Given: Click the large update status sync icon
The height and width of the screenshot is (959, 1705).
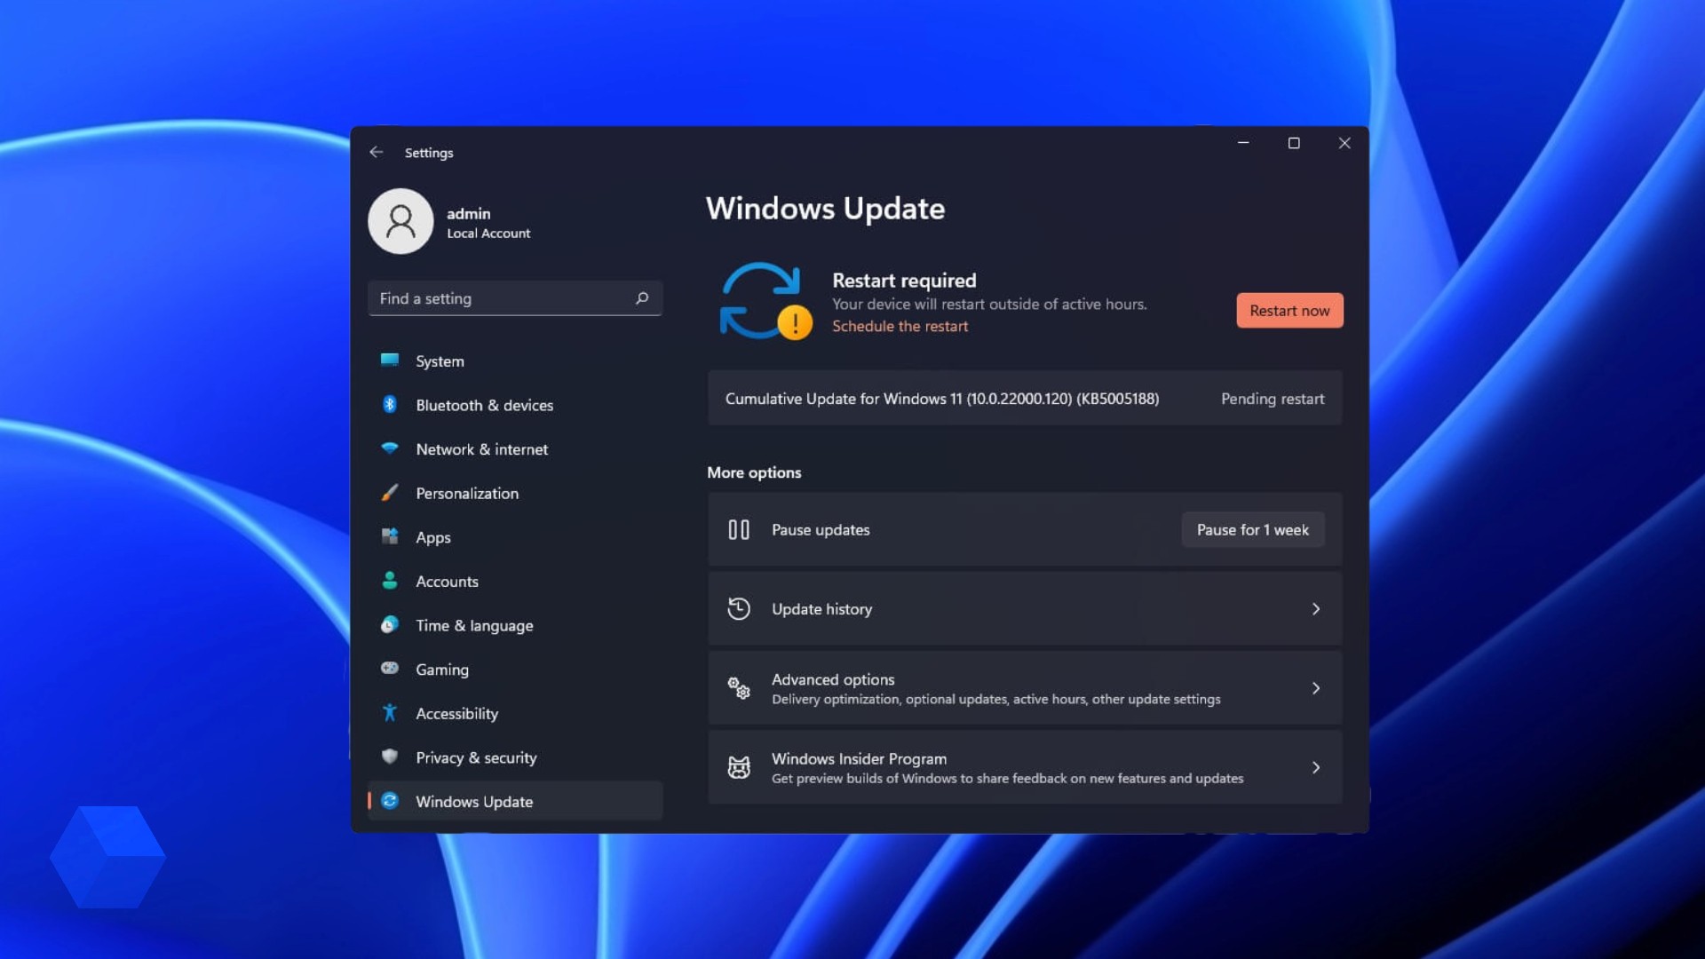Looking at the screenshot, I should point(765,301).
